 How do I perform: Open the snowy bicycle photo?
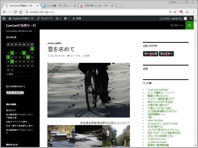point(88,90)
